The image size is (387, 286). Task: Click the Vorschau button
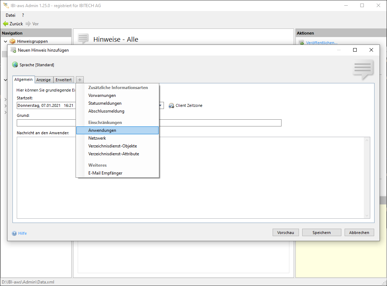click(285, 233)
